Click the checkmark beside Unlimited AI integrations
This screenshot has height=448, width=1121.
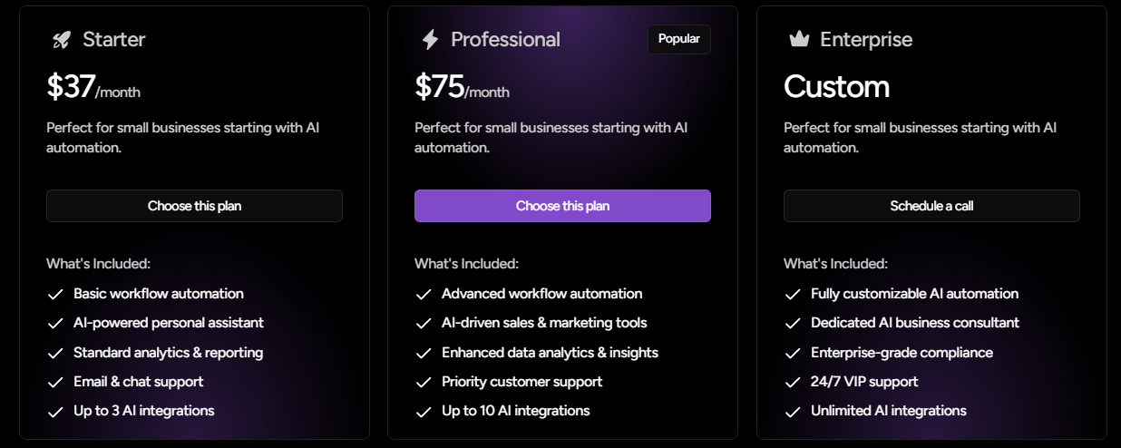tap(793, 411)
